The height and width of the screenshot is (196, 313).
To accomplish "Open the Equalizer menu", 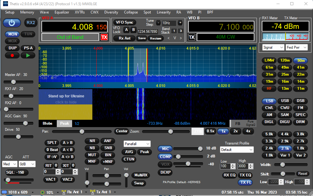I will [x=62, y=12].
